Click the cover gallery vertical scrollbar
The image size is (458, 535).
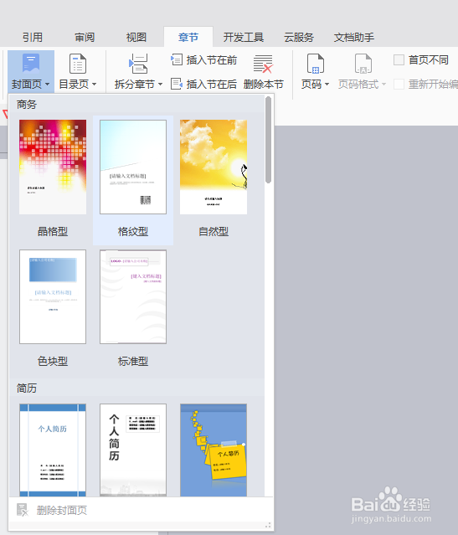coord(269,140)
